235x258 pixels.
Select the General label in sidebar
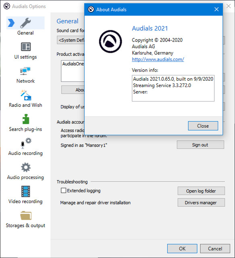tap(25, 33)
